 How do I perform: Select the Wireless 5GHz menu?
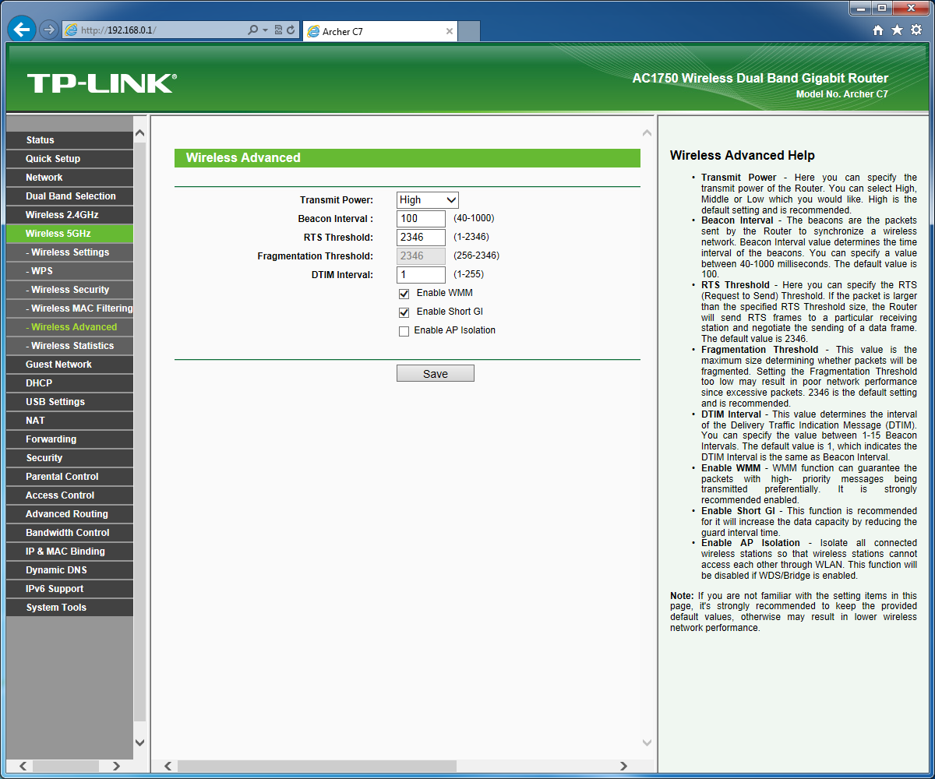pyautogui.click(x=69, y=234)
